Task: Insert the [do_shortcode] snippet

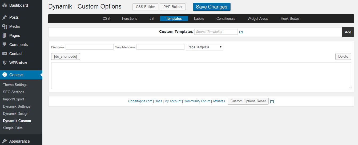Action: [x=66, y=56]
